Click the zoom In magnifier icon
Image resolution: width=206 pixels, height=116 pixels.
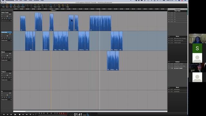pyautogui.click(x=63, y=6)
